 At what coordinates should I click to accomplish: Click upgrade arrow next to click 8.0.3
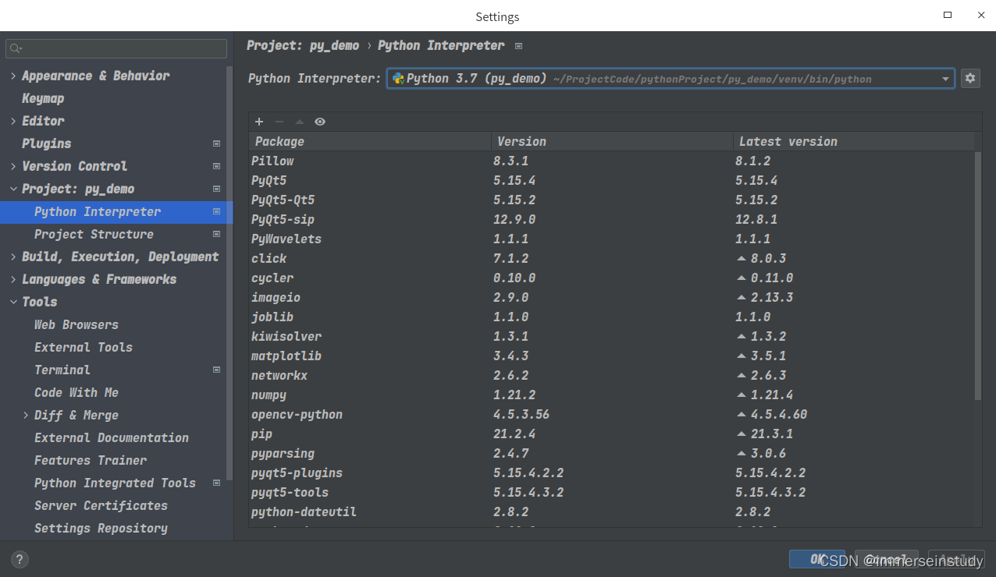tap(742, 258)
